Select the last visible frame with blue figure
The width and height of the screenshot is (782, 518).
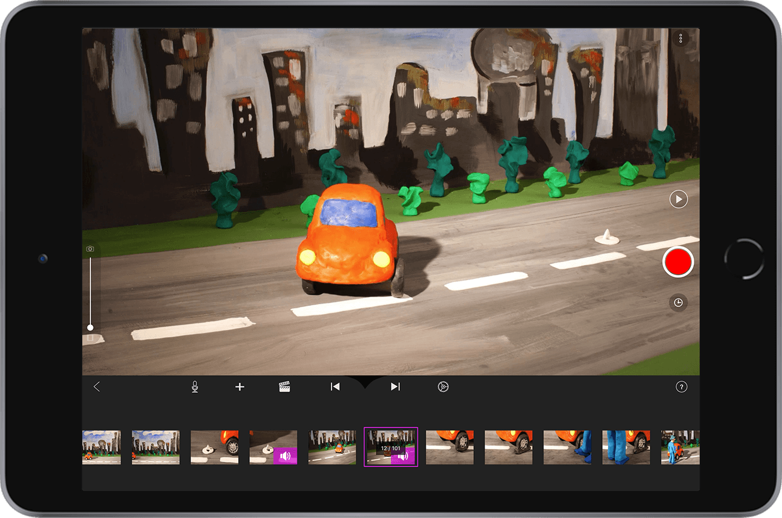[680, 448]
